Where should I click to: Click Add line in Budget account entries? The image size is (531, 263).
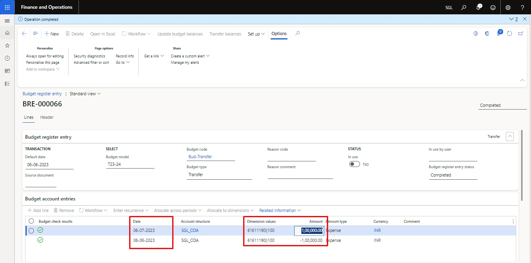(x=38, y=210)
